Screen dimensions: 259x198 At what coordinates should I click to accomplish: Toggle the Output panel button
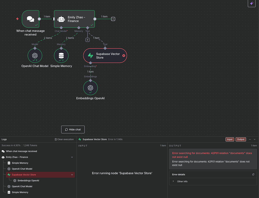coord(241,139)
